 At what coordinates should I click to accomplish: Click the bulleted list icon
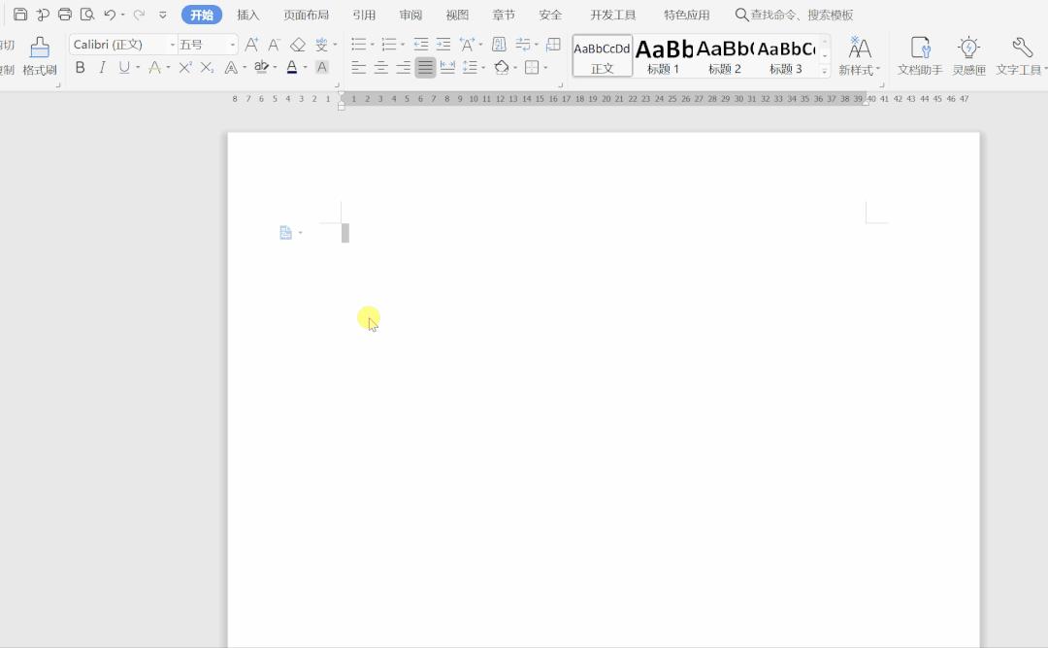pos(359,45)
